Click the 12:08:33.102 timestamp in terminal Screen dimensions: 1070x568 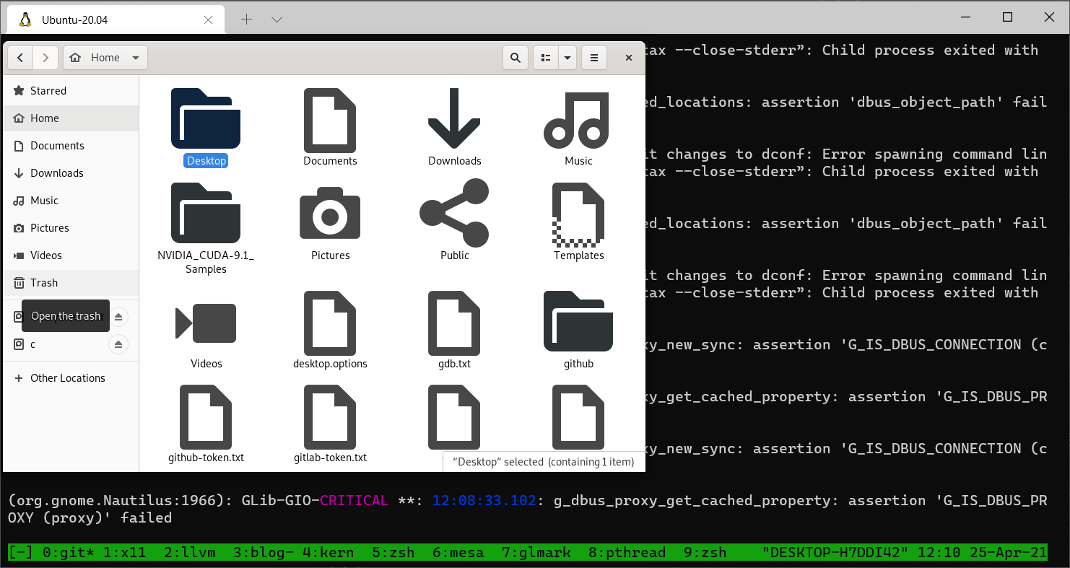point(484,500)
